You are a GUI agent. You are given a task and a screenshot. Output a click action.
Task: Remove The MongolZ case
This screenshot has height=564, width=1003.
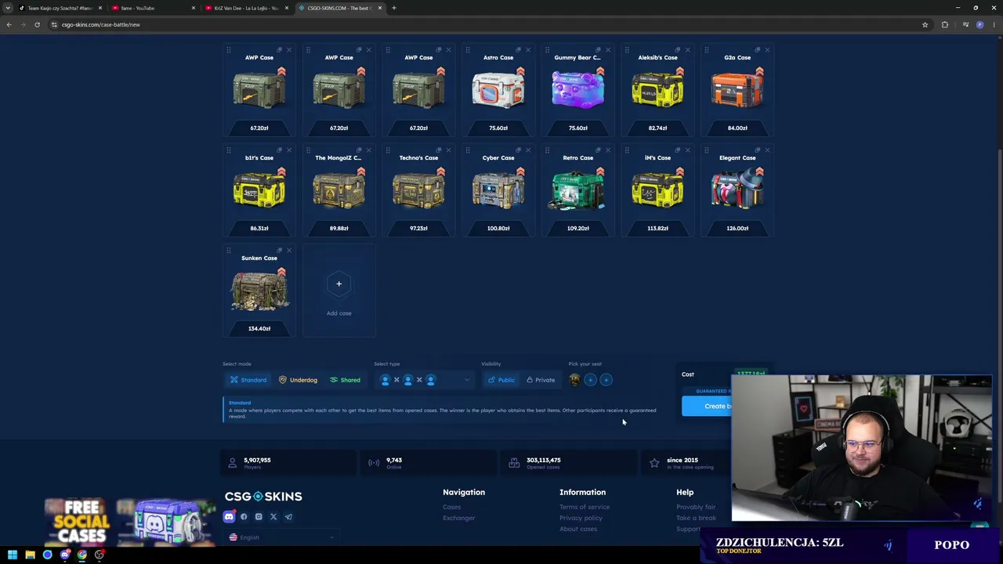click(368, 150)
